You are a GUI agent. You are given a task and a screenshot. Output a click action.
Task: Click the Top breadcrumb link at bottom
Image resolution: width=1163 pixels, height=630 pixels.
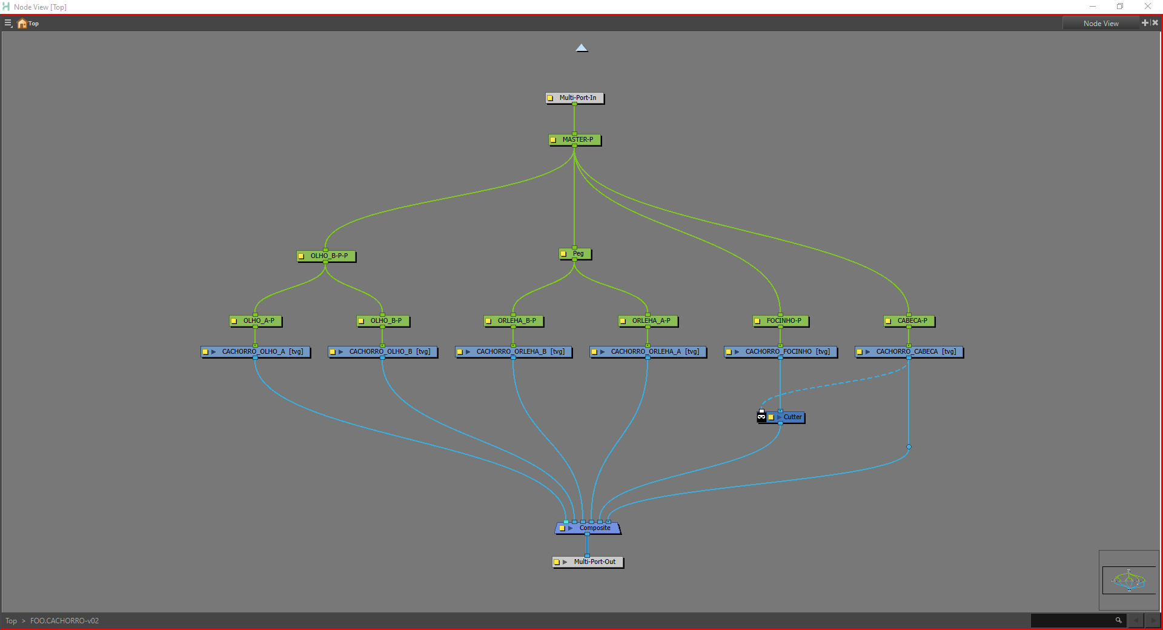[11, 621]
